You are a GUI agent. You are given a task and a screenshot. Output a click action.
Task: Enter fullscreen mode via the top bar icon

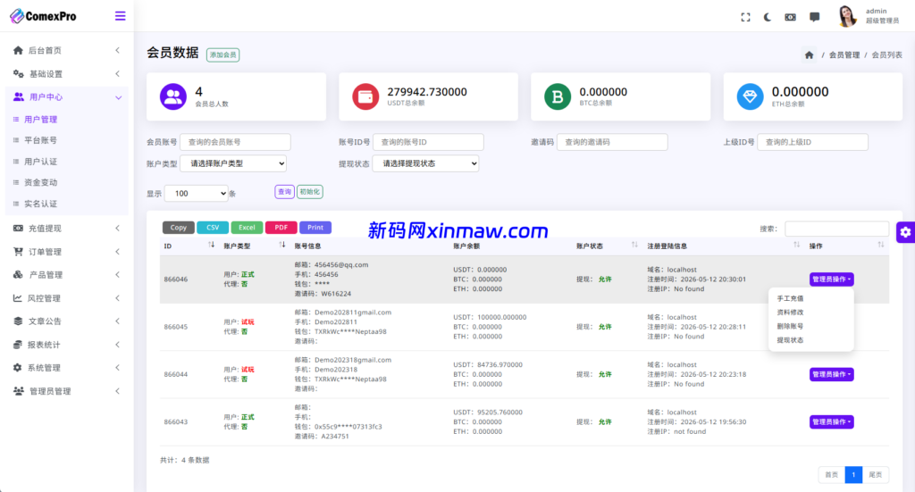click(x=746, y=18)
